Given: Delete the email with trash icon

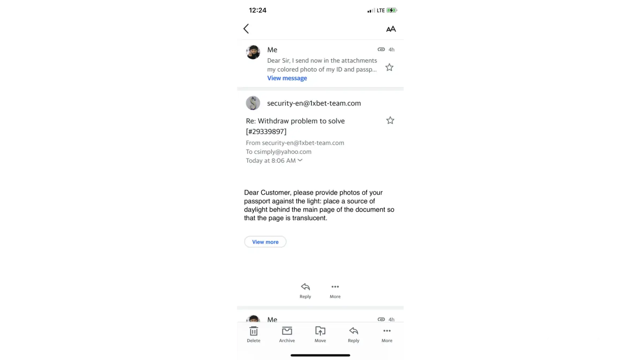Looking at the screenshot, I should point(253,334).
